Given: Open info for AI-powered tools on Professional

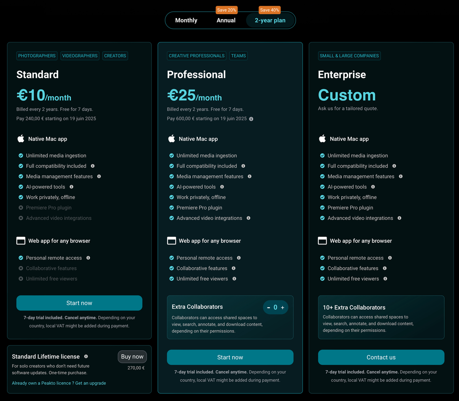Looking at the screenshot, I should 223,187.
